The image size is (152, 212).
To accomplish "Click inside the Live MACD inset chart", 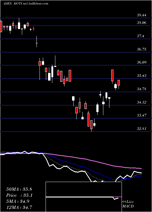I will [84, 197].
